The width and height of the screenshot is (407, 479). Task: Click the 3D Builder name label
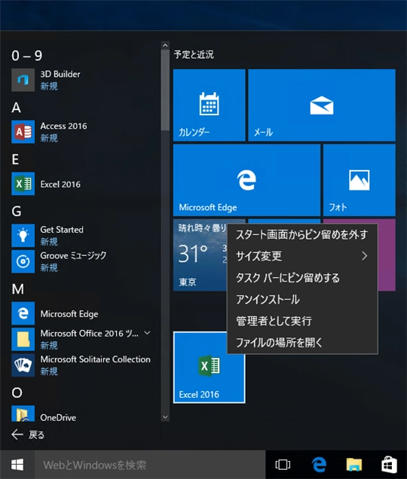[60, 75]
